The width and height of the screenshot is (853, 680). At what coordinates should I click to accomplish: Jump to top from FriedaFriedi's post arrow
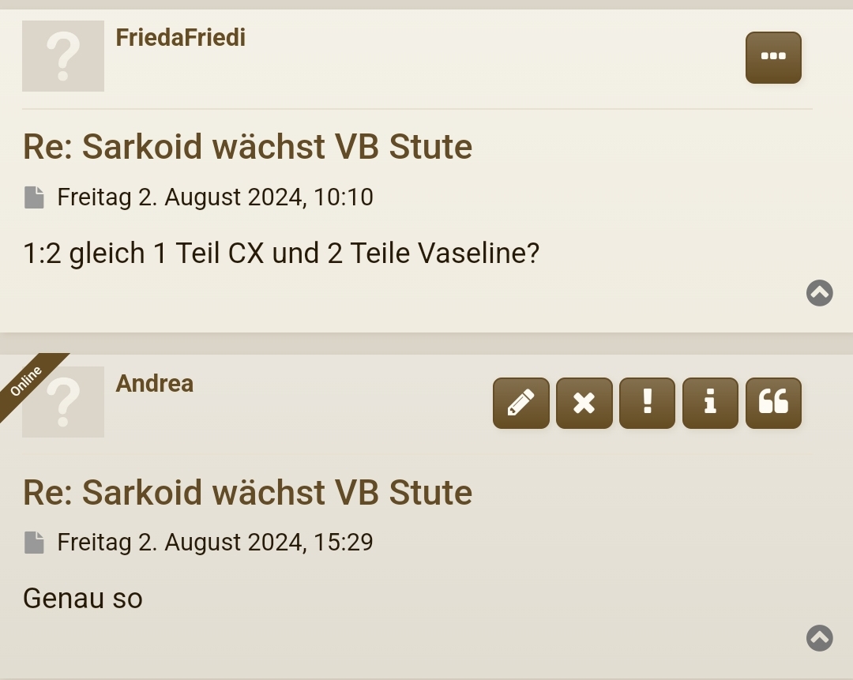[x=819, y=293]
